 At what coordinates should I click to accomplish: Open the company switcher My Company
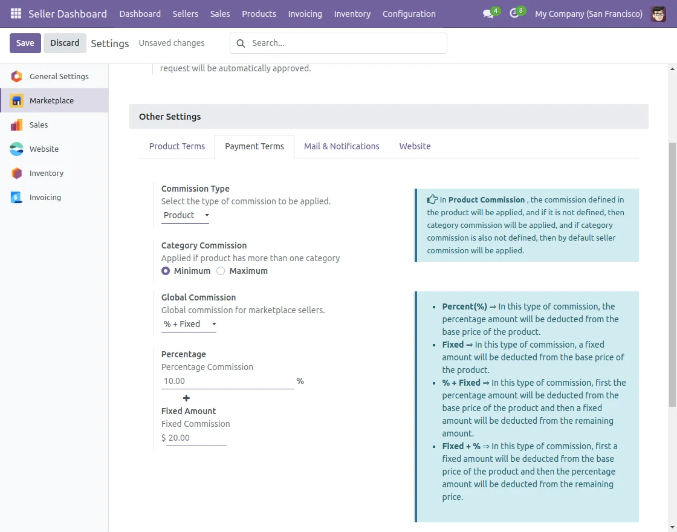pos(588,13)
